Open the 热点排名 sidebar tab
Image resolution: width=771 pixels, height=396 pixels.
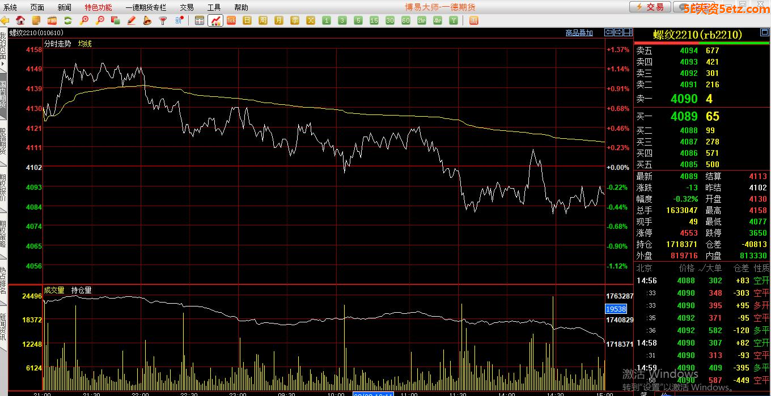click(3, 280)
